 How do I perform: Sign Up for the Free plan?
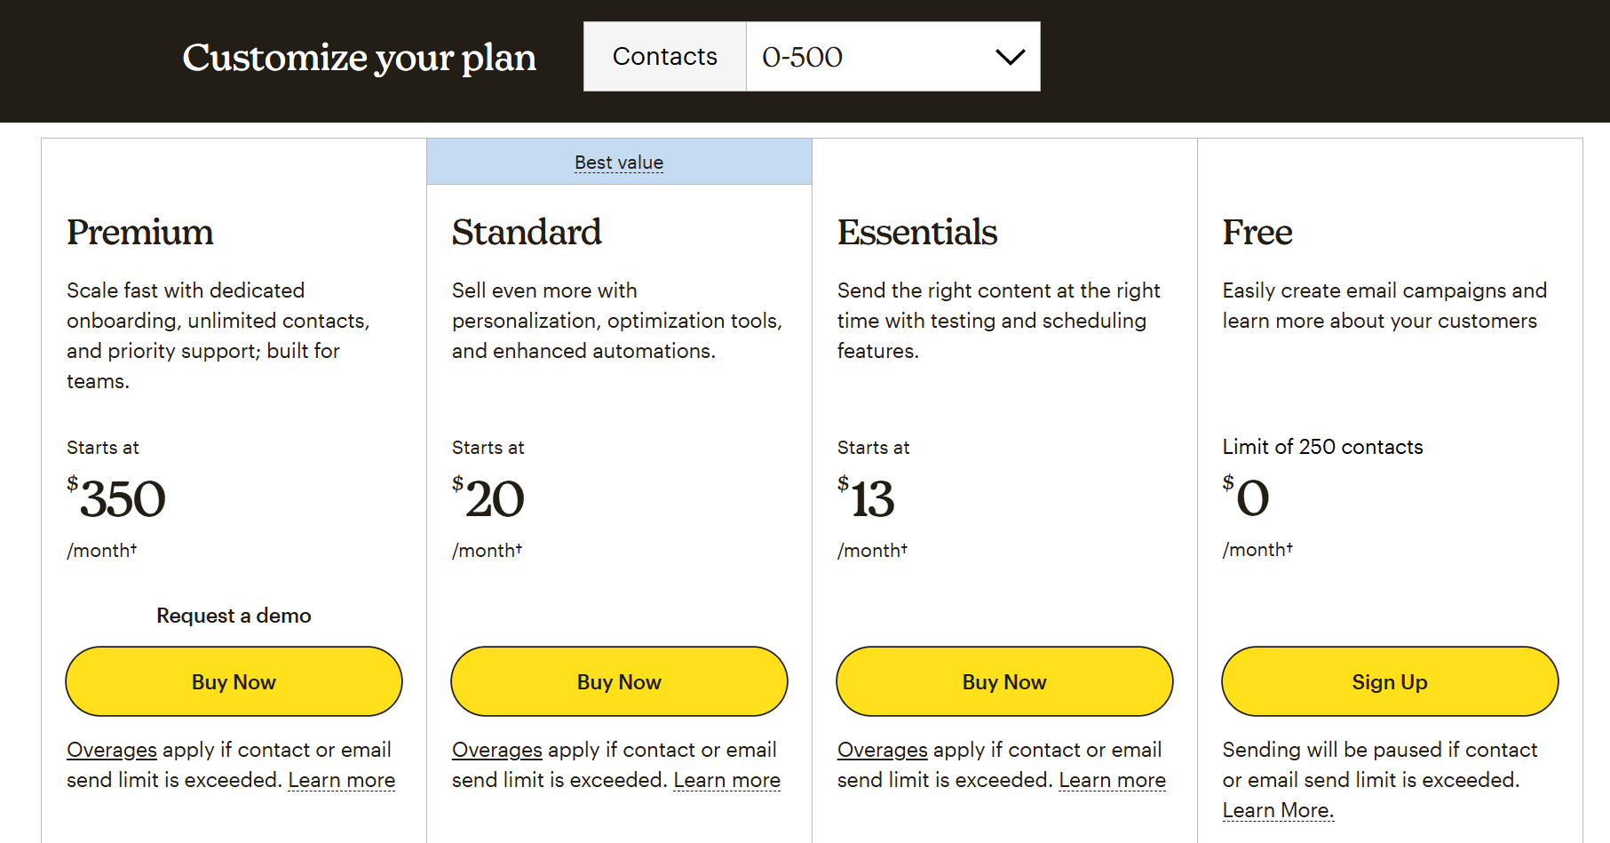(1389, 681)
